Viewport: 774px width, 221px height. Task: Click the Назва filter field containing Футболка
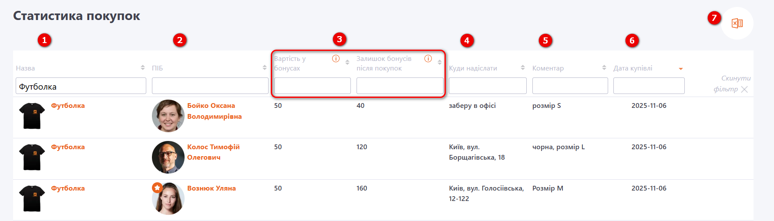click(x=81, y=86)
